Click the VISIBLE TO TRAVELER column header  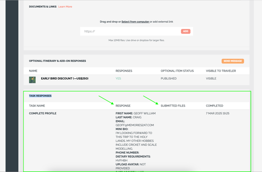pyautogui.click(x=221, y=71)
